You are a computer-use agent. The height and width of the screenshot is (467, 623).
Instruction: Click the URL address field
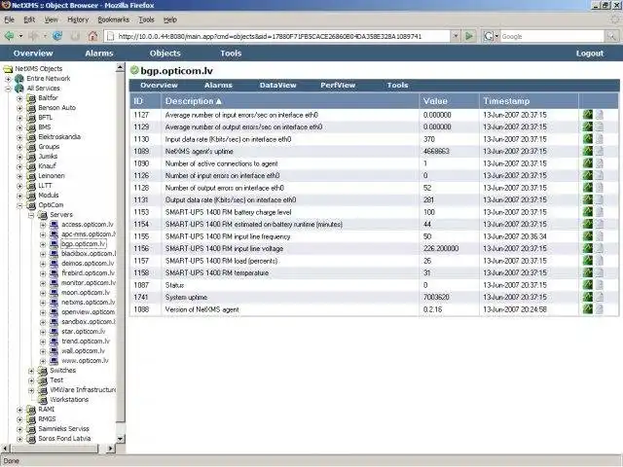(276, 36)
